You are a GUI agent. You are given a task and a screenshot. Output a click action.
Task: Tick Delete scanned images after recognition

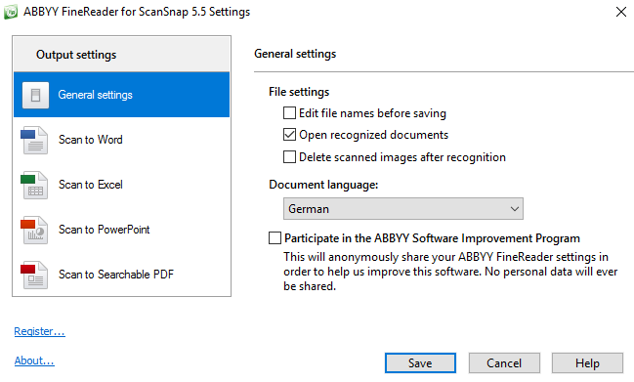pos(289,157)
